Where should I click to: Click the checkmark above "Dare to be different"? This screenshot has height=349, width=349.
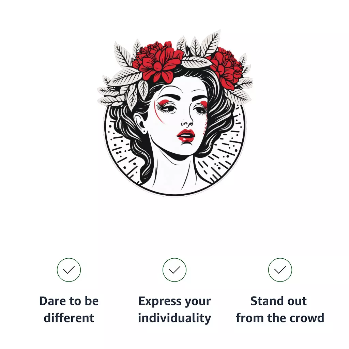[69, 270]
